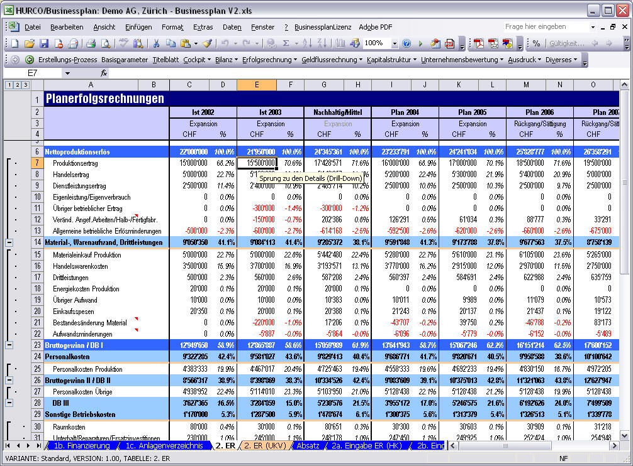Collapse the outline group at row 14

point(9,242)
